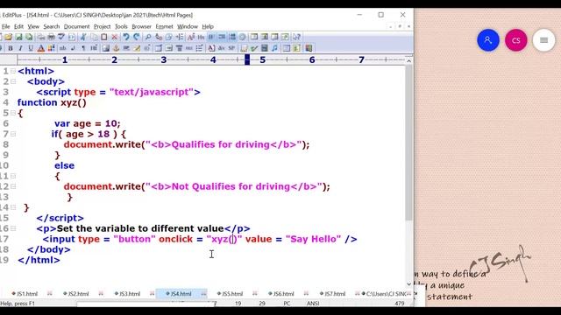
Task: Collapse the paragraph fold on line 16
Action: 13,227
